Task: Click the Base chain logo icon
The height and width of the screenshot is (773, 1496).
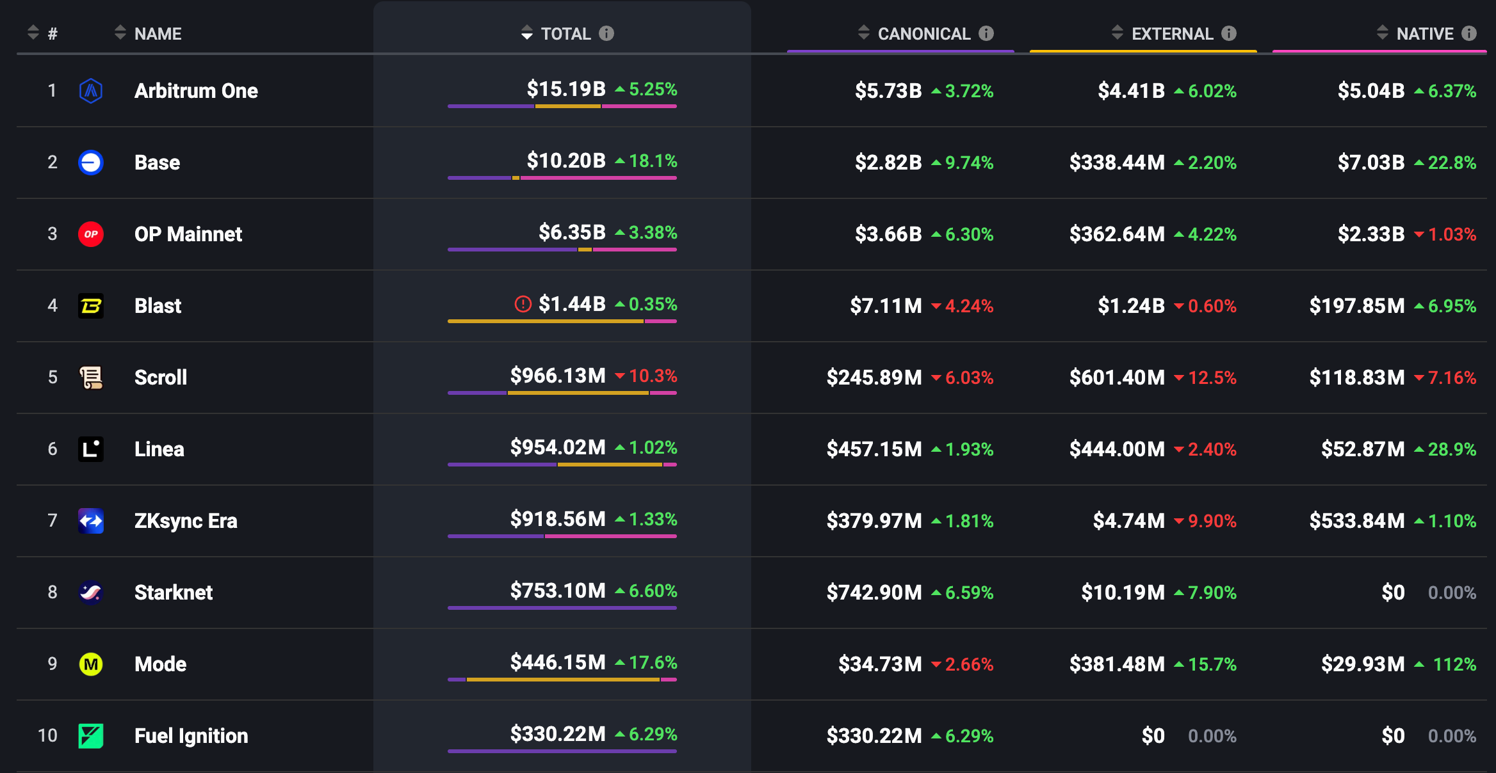Action: click(x=91, y=163)
